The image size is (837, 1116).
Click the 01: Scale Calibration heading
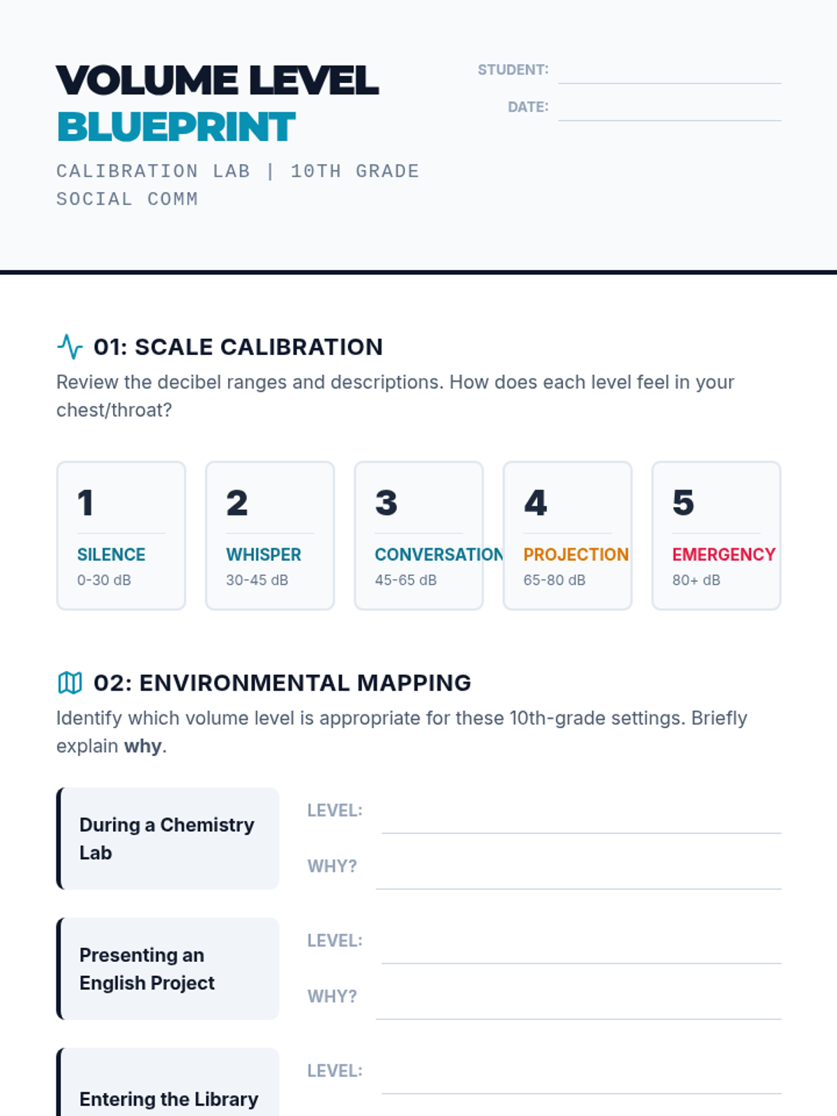coord(239,347)
